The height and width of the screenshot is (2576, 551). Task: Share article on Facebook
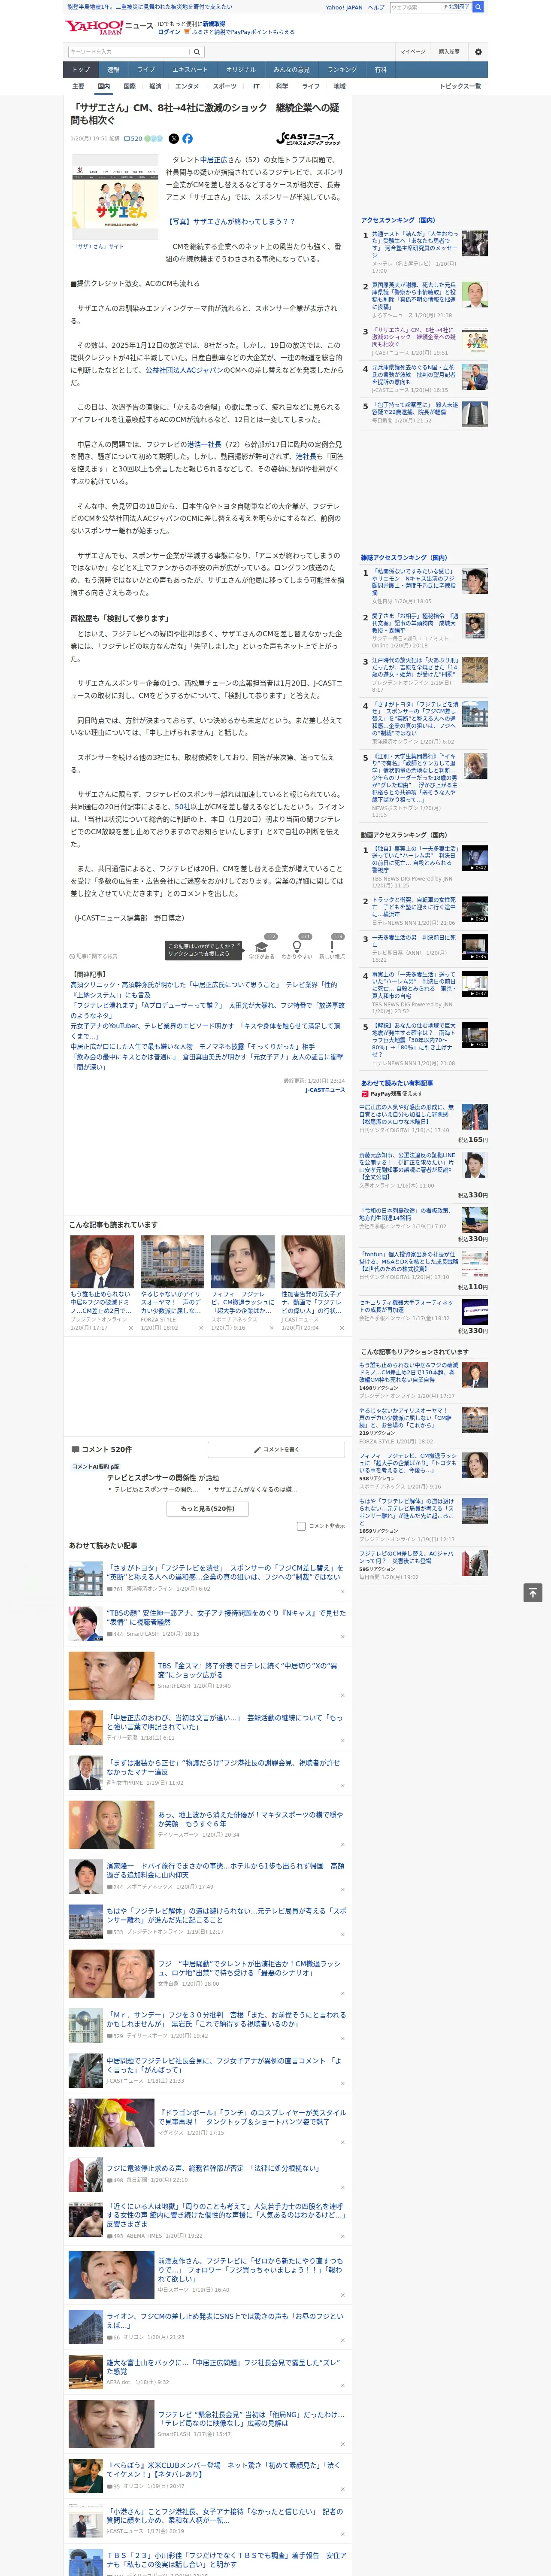click(187, 139)
